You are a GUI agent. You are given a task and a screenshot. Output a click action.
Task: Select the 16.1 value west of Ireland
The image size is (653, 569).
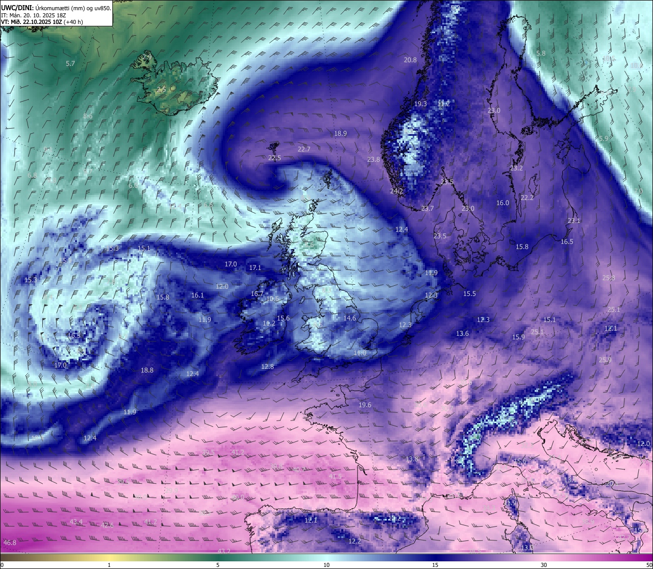[197, 295]
